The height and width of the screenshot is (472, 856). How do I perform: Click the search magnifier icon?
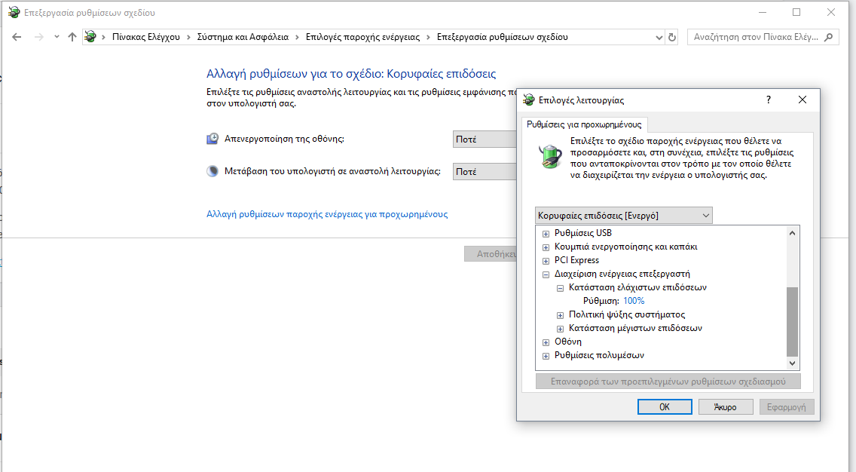click(828, 37)
